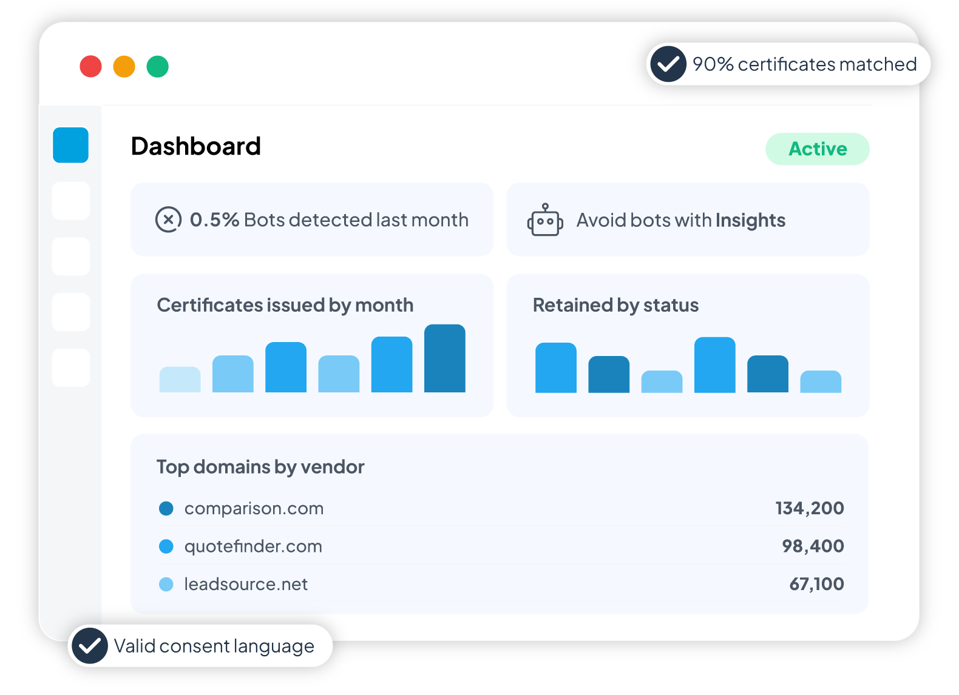Click the Valid consent language pill
959x695 pixels.
pos(200,646)
